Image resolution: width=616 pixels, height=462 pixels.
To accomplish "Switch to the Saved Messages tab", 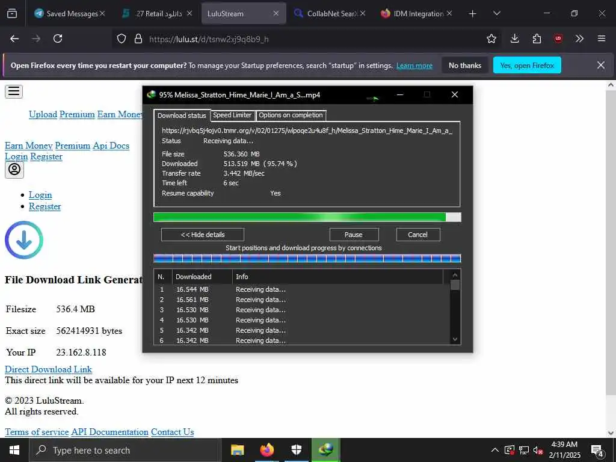I will [69, 13].
